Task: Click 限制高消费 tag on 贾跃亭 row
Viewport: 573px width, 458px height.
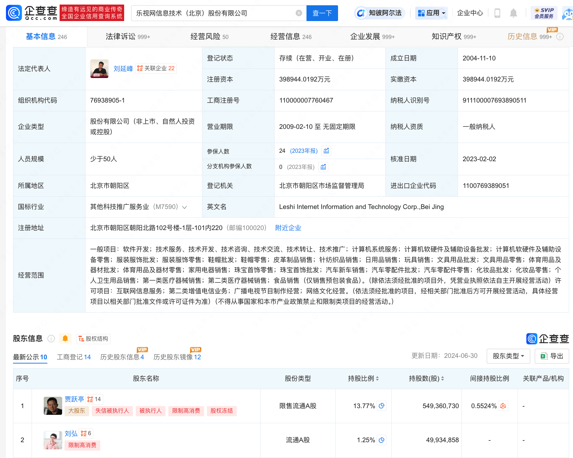Action: coord(186,411)
